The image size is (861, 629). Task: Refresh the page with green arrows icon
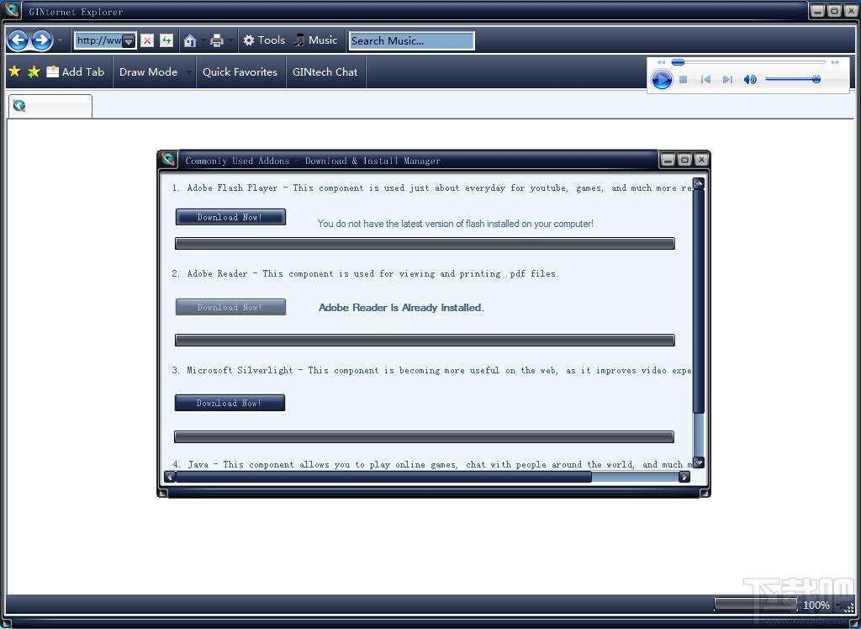[166, 40]
